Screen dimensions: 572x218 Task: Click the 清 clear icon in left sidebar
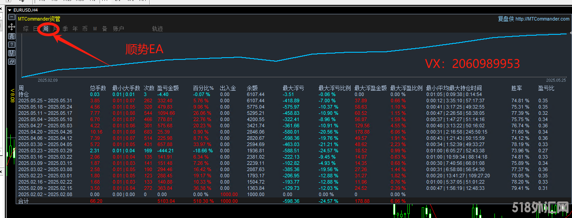tap(11, 36)
